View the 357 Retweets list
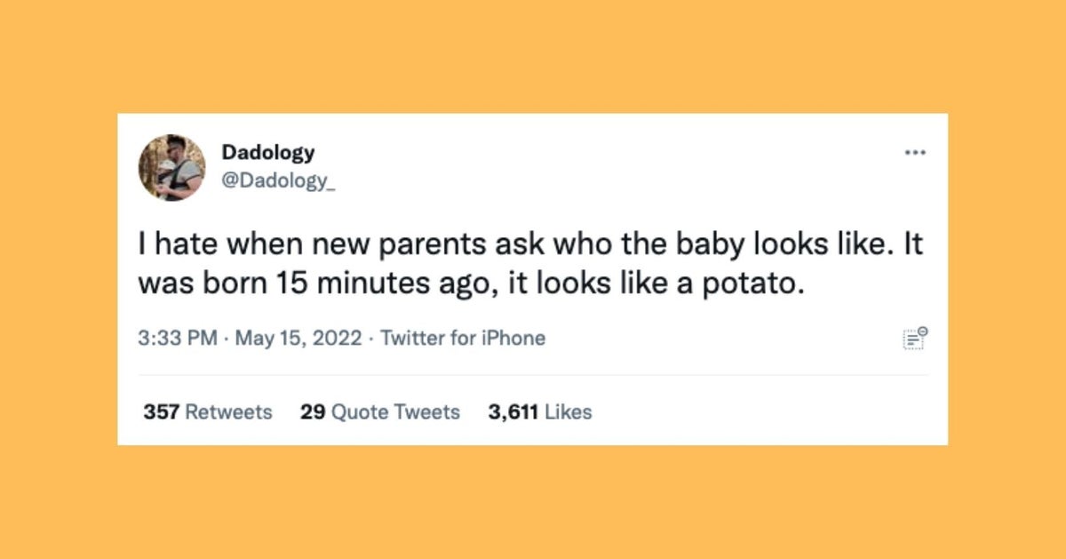1066x559 pixels. pos(207,411)
